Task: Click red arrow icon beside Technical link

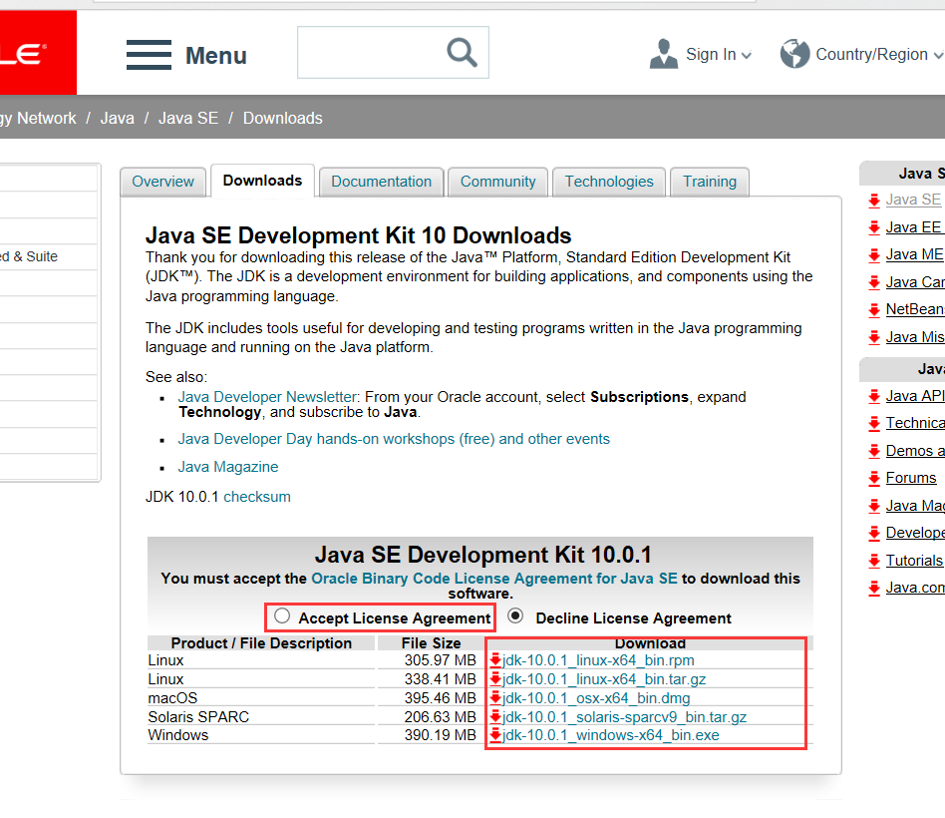Action: (874, 424)
